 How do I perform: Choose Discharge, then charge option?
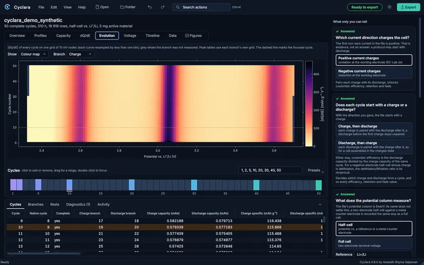pyautogui.click(x=374, y=147)
